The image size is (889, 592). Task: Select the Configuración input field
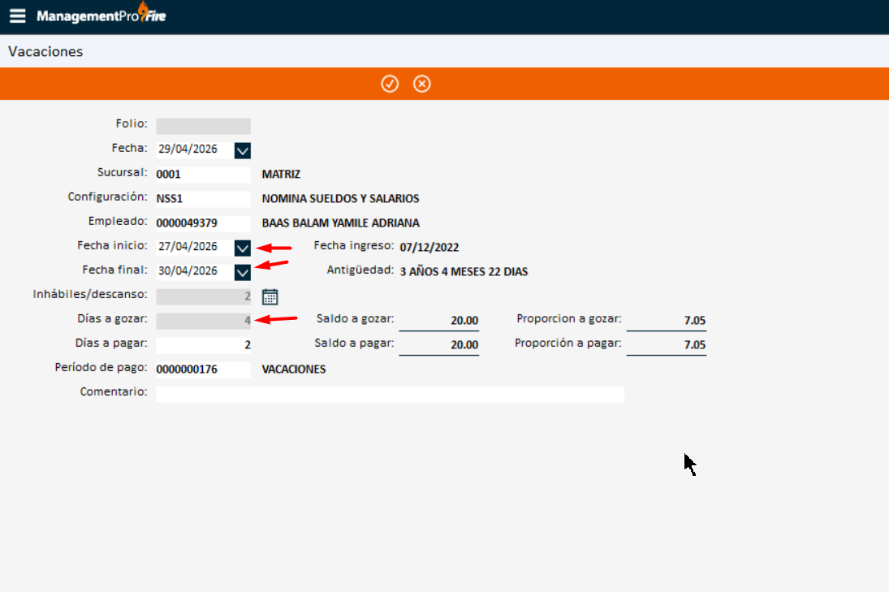203,199
